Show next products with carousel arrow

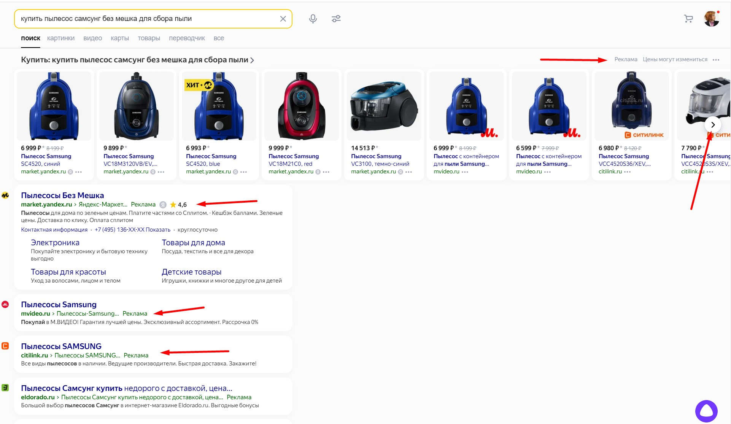(713, 125)
